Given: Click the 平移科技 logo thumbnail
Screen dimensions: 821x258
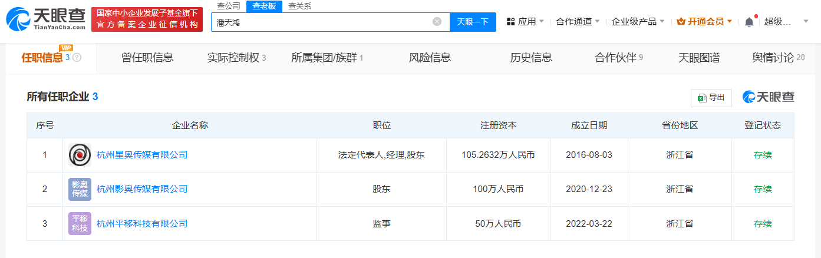Looking at the screenshot, I should click(80, 223).
